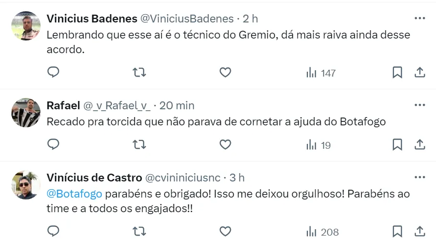Click Rafael's profile avatar
Viewport: 436px width, 239px height.
click(x=25, y=113)
